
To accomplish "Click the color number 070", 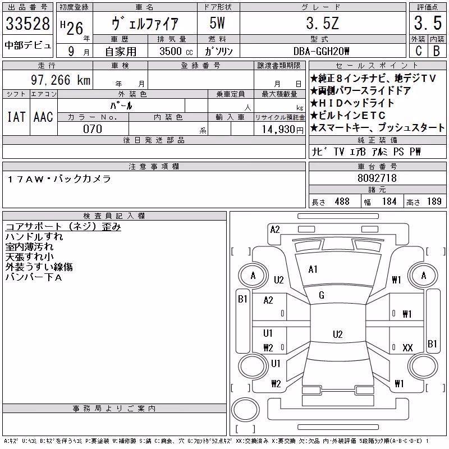I will pyautogui.click(x=93, y=129).
